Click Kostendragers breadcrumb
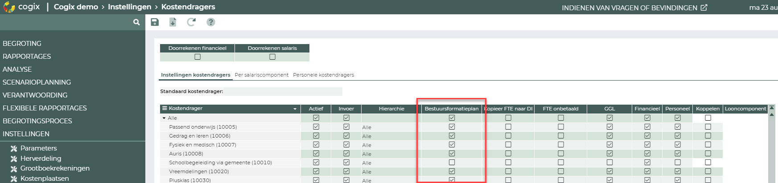 pyautogui.click(x=188, y=7)
